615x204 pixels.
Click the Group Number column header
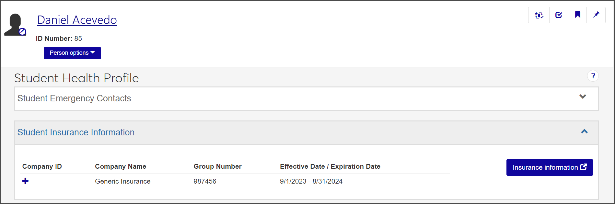217,166
